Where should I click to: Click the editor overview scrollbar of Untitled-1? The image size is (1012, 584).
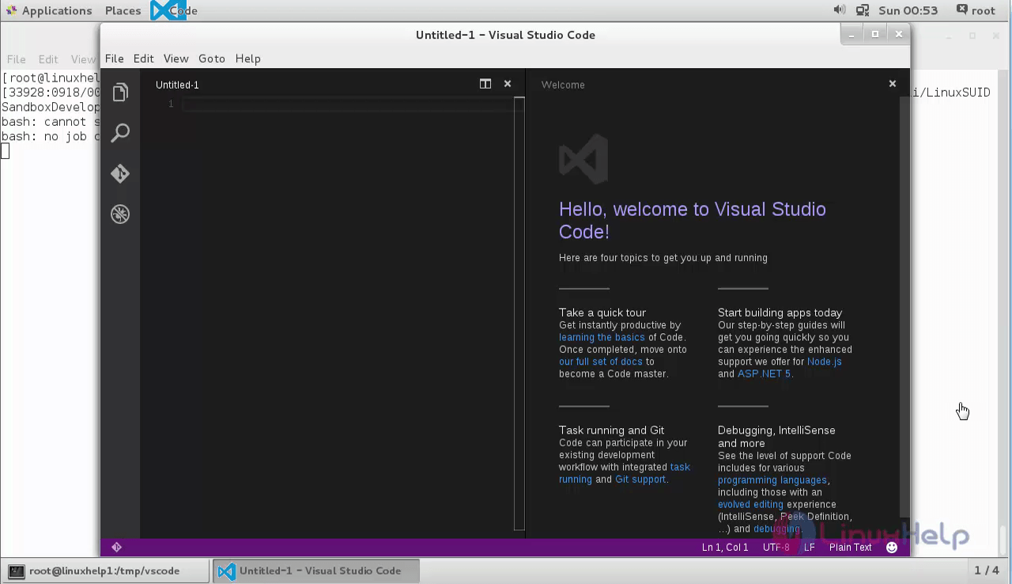tap(519, 313)
